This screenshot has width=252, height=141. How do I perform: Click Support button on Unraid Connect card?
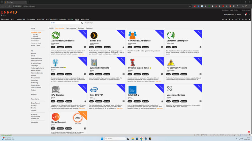point(60,128)
